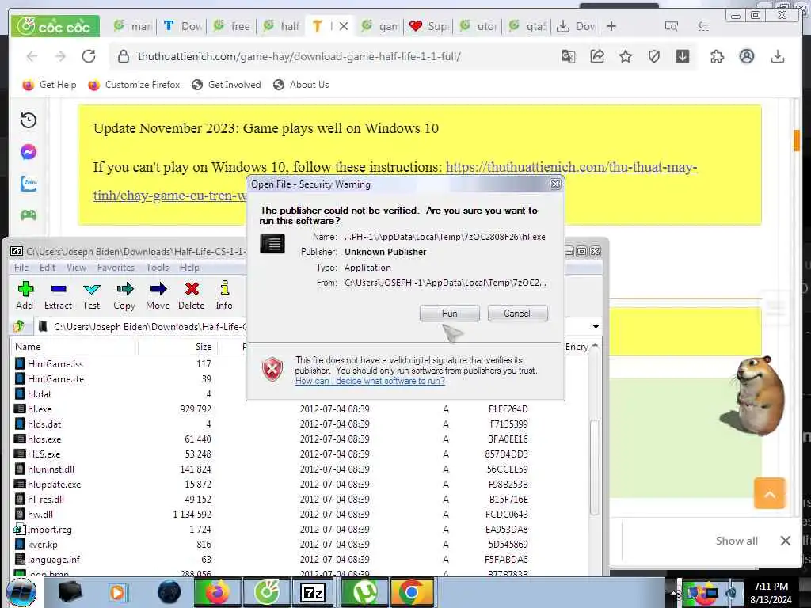The height and width of the screenshot is (608, 811).
Task: Click the share page icon in address bar
Action: click(597, 56)
